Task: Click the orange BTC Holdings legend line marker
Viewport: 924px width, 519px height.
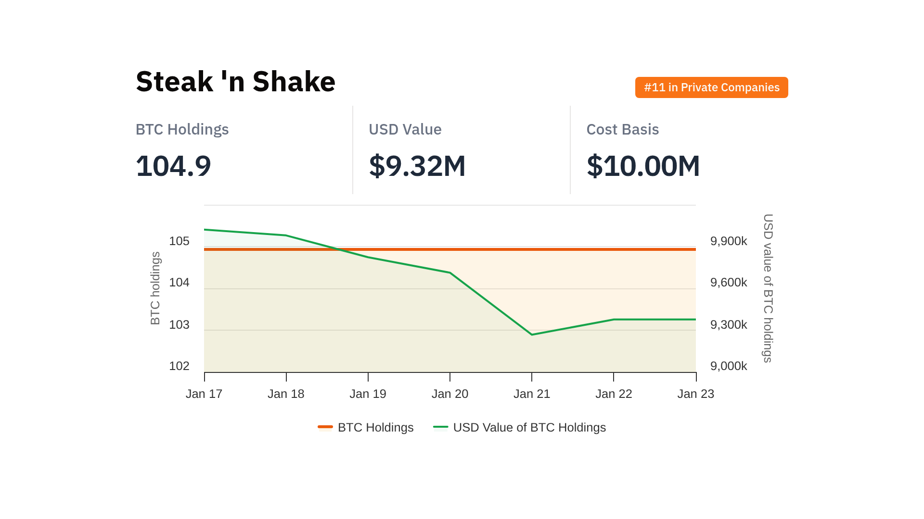Action: [x=325, y=427]
